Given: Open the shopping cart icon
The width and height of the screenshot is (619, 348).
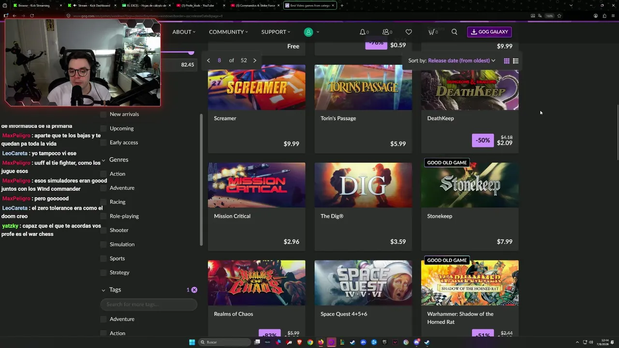Looking at the screenshot, I should coord(431,32).
